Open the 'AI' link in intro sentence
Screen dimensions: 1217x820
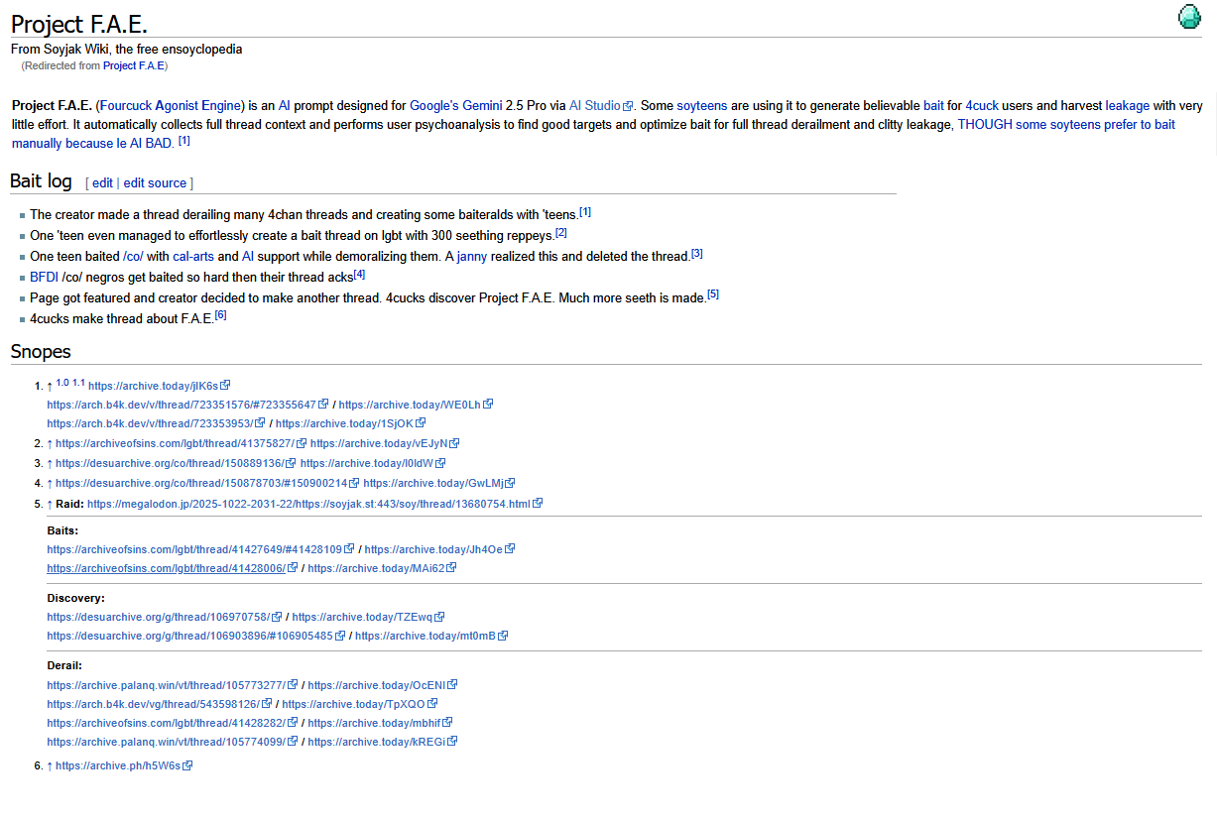point(284,105)
